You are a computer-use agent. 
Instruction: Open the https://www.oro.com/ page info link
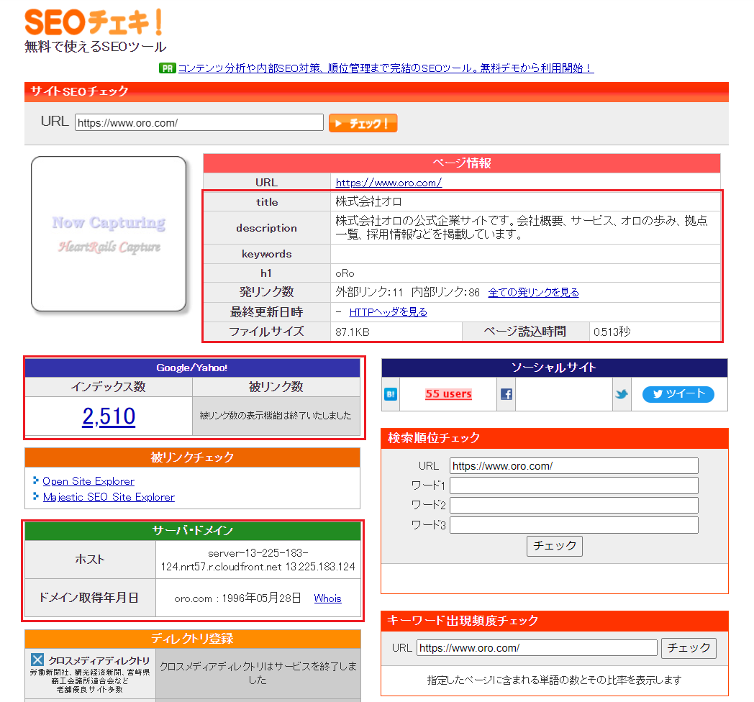pos(389,183)
